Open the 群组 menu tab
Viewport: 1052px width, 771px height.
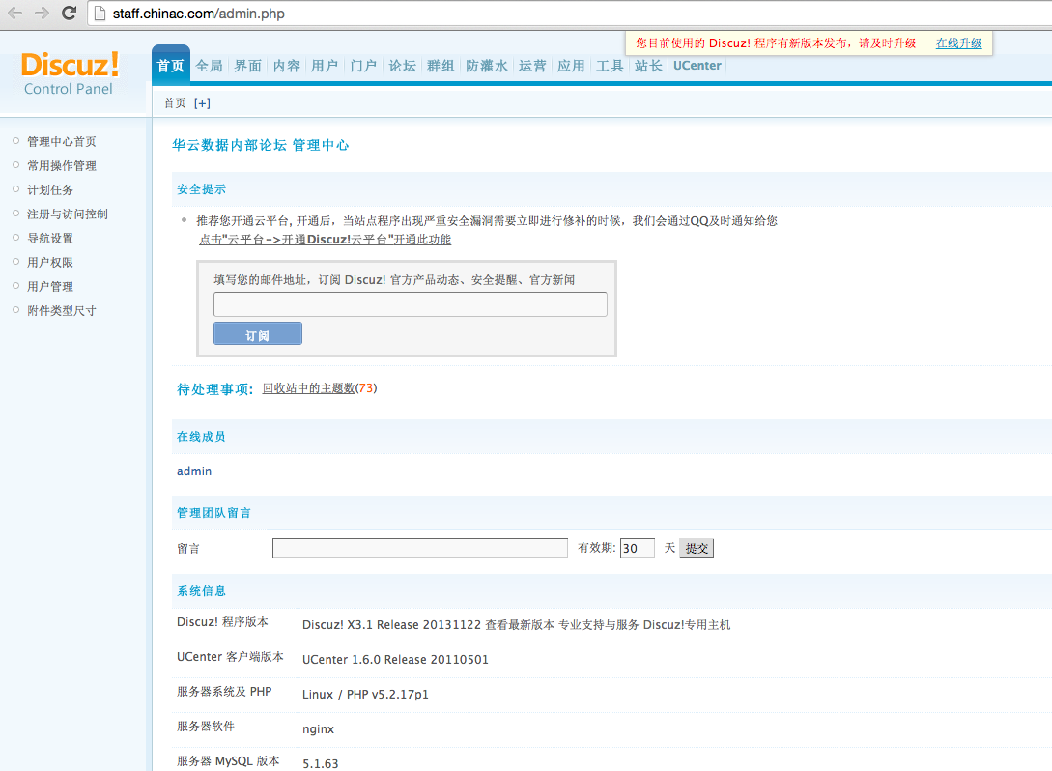(x=441, y=66)
